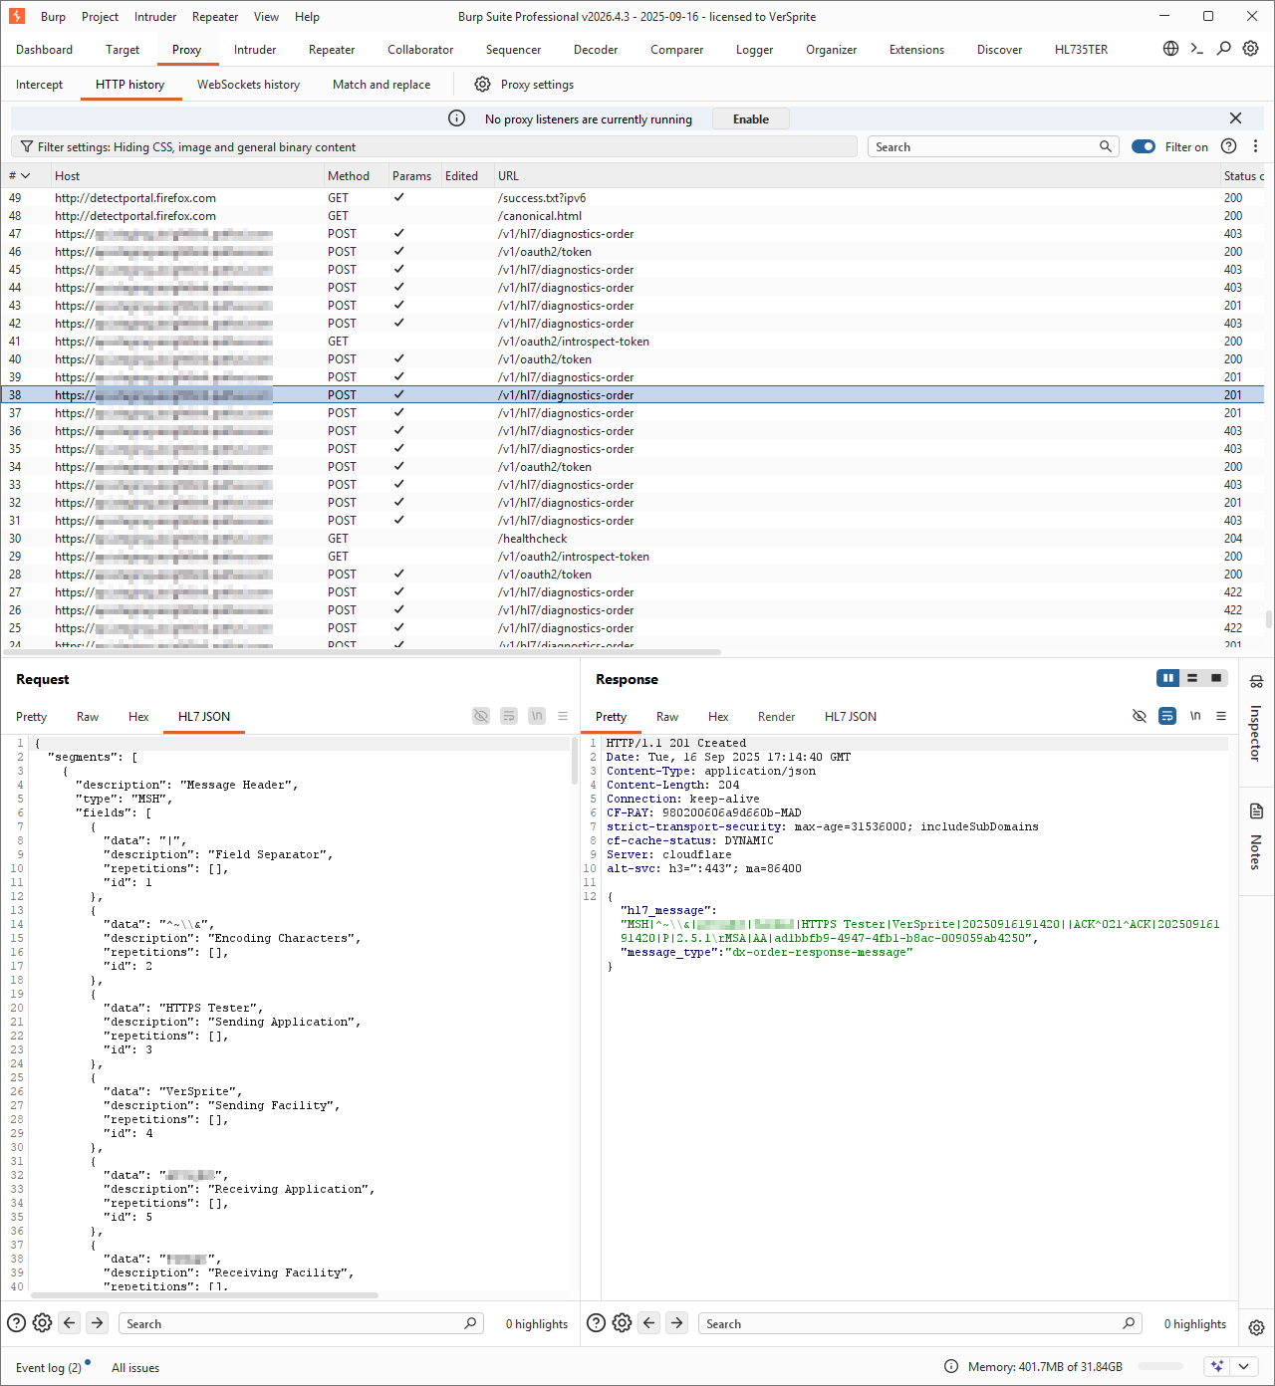The width and height of the screenshot is (1275, 1386).
Task: Select row 49 with URL /success.txt?ipv6
Action: [x=634, y=198]
